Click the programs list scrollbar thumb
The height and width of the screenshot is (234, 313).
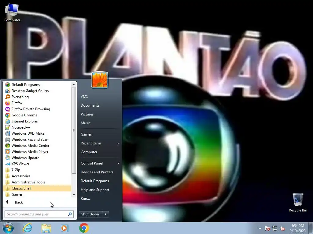pyautogui.click(x=74, y=130)
